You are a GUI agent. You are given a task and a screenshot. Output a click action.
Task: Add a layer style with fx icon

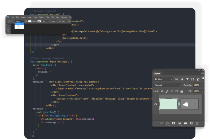tap(168, 123)
